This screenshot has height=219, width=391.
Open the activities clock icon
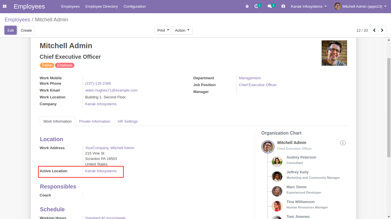256,6
